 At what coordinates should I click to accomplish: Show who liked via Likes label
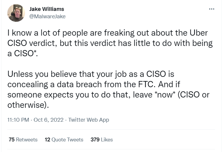coord(107,140)
